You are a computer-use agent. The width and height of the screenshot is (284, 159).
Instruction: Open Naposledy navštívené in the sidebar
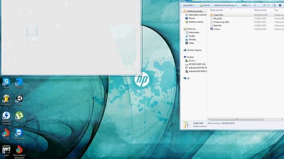(x=196, y=15)
